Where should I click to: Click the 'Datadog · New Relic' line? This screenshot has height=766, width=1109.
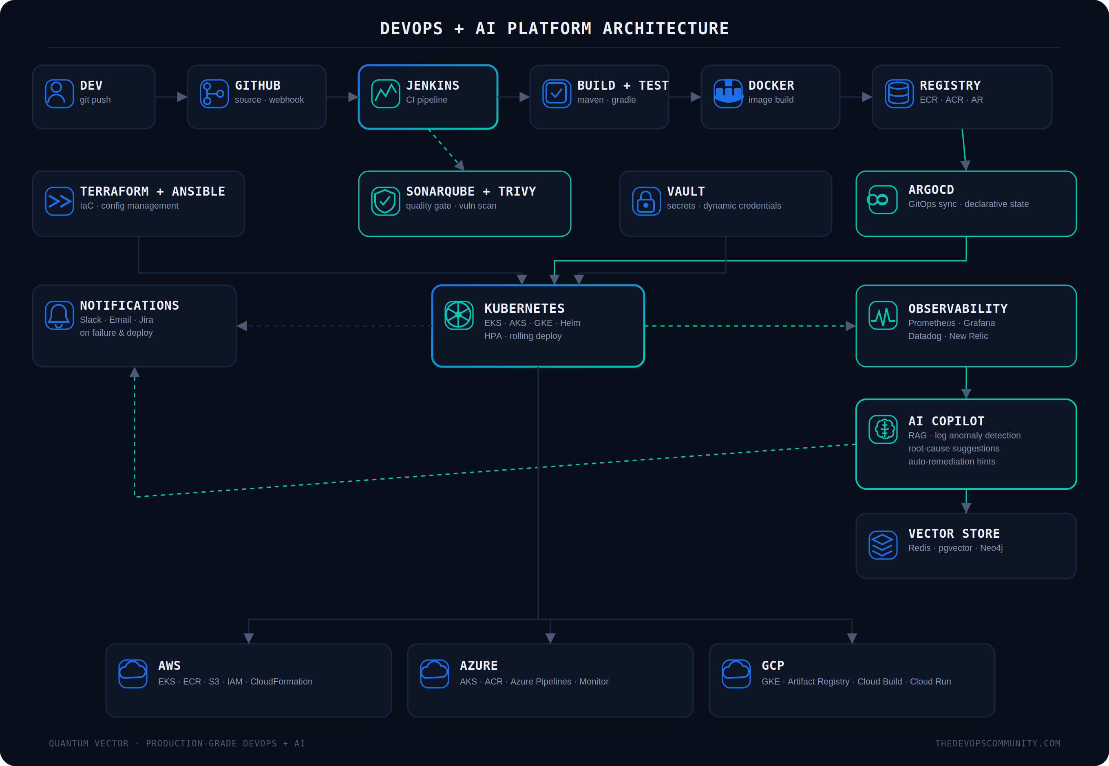[x=948, y=336]
